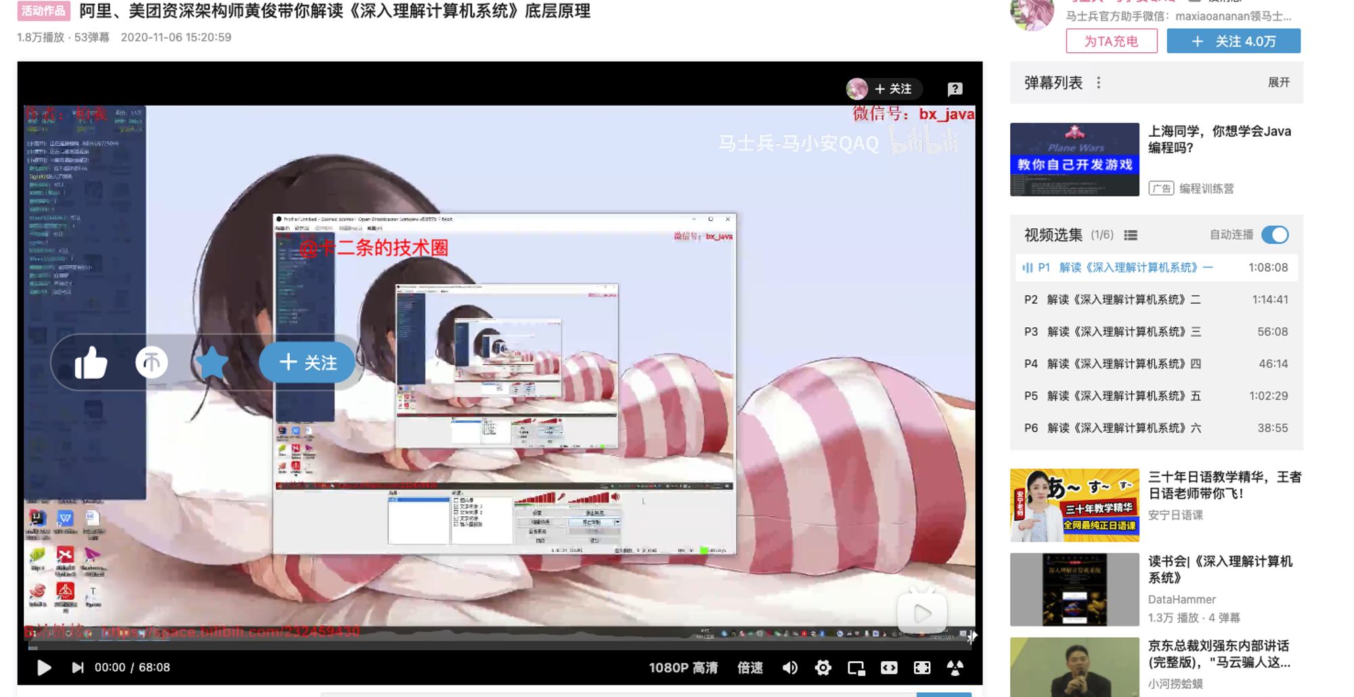The height and width of the screenshot is (697, 1354).
Task: Skip to next video in playlist
Action: coord(78,668)
